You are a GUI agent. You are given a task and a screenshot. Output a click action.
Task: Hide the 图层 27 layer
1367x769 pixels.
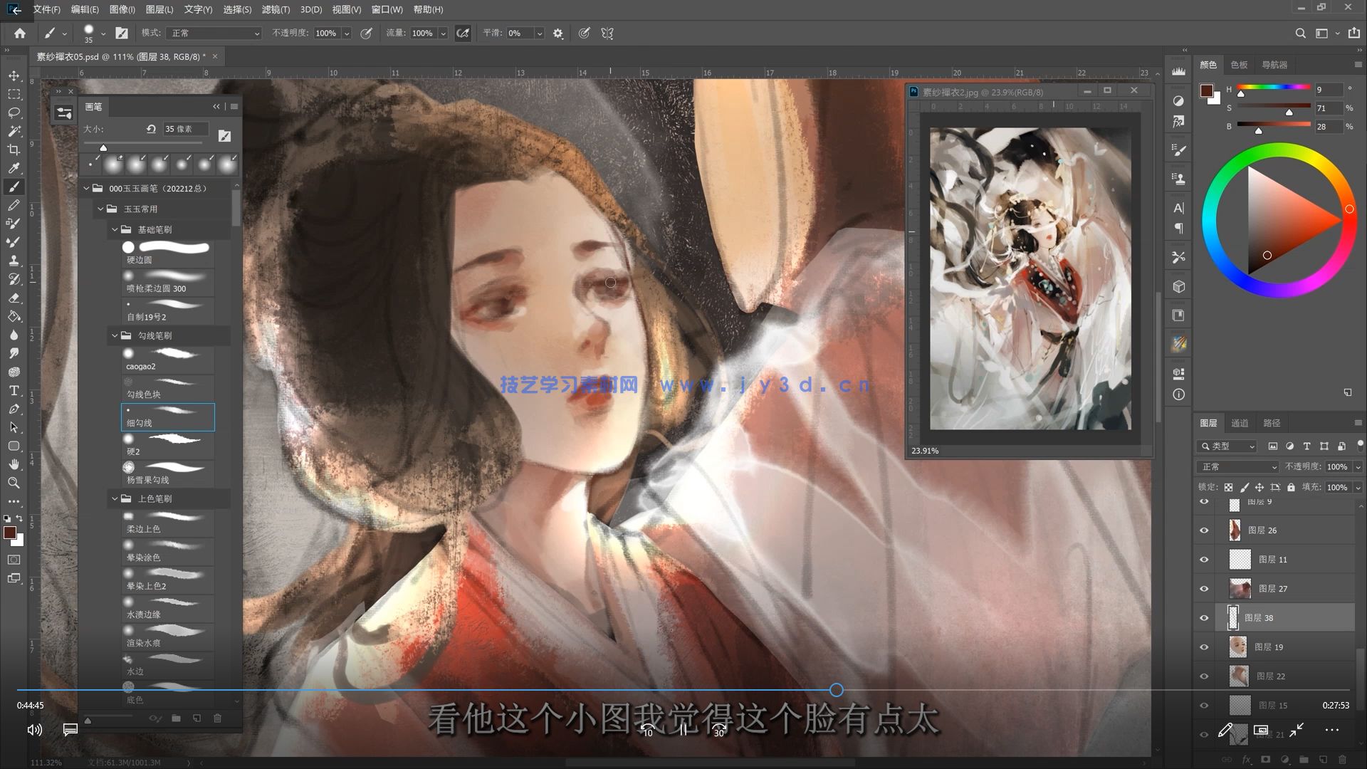pos(1204,588)
